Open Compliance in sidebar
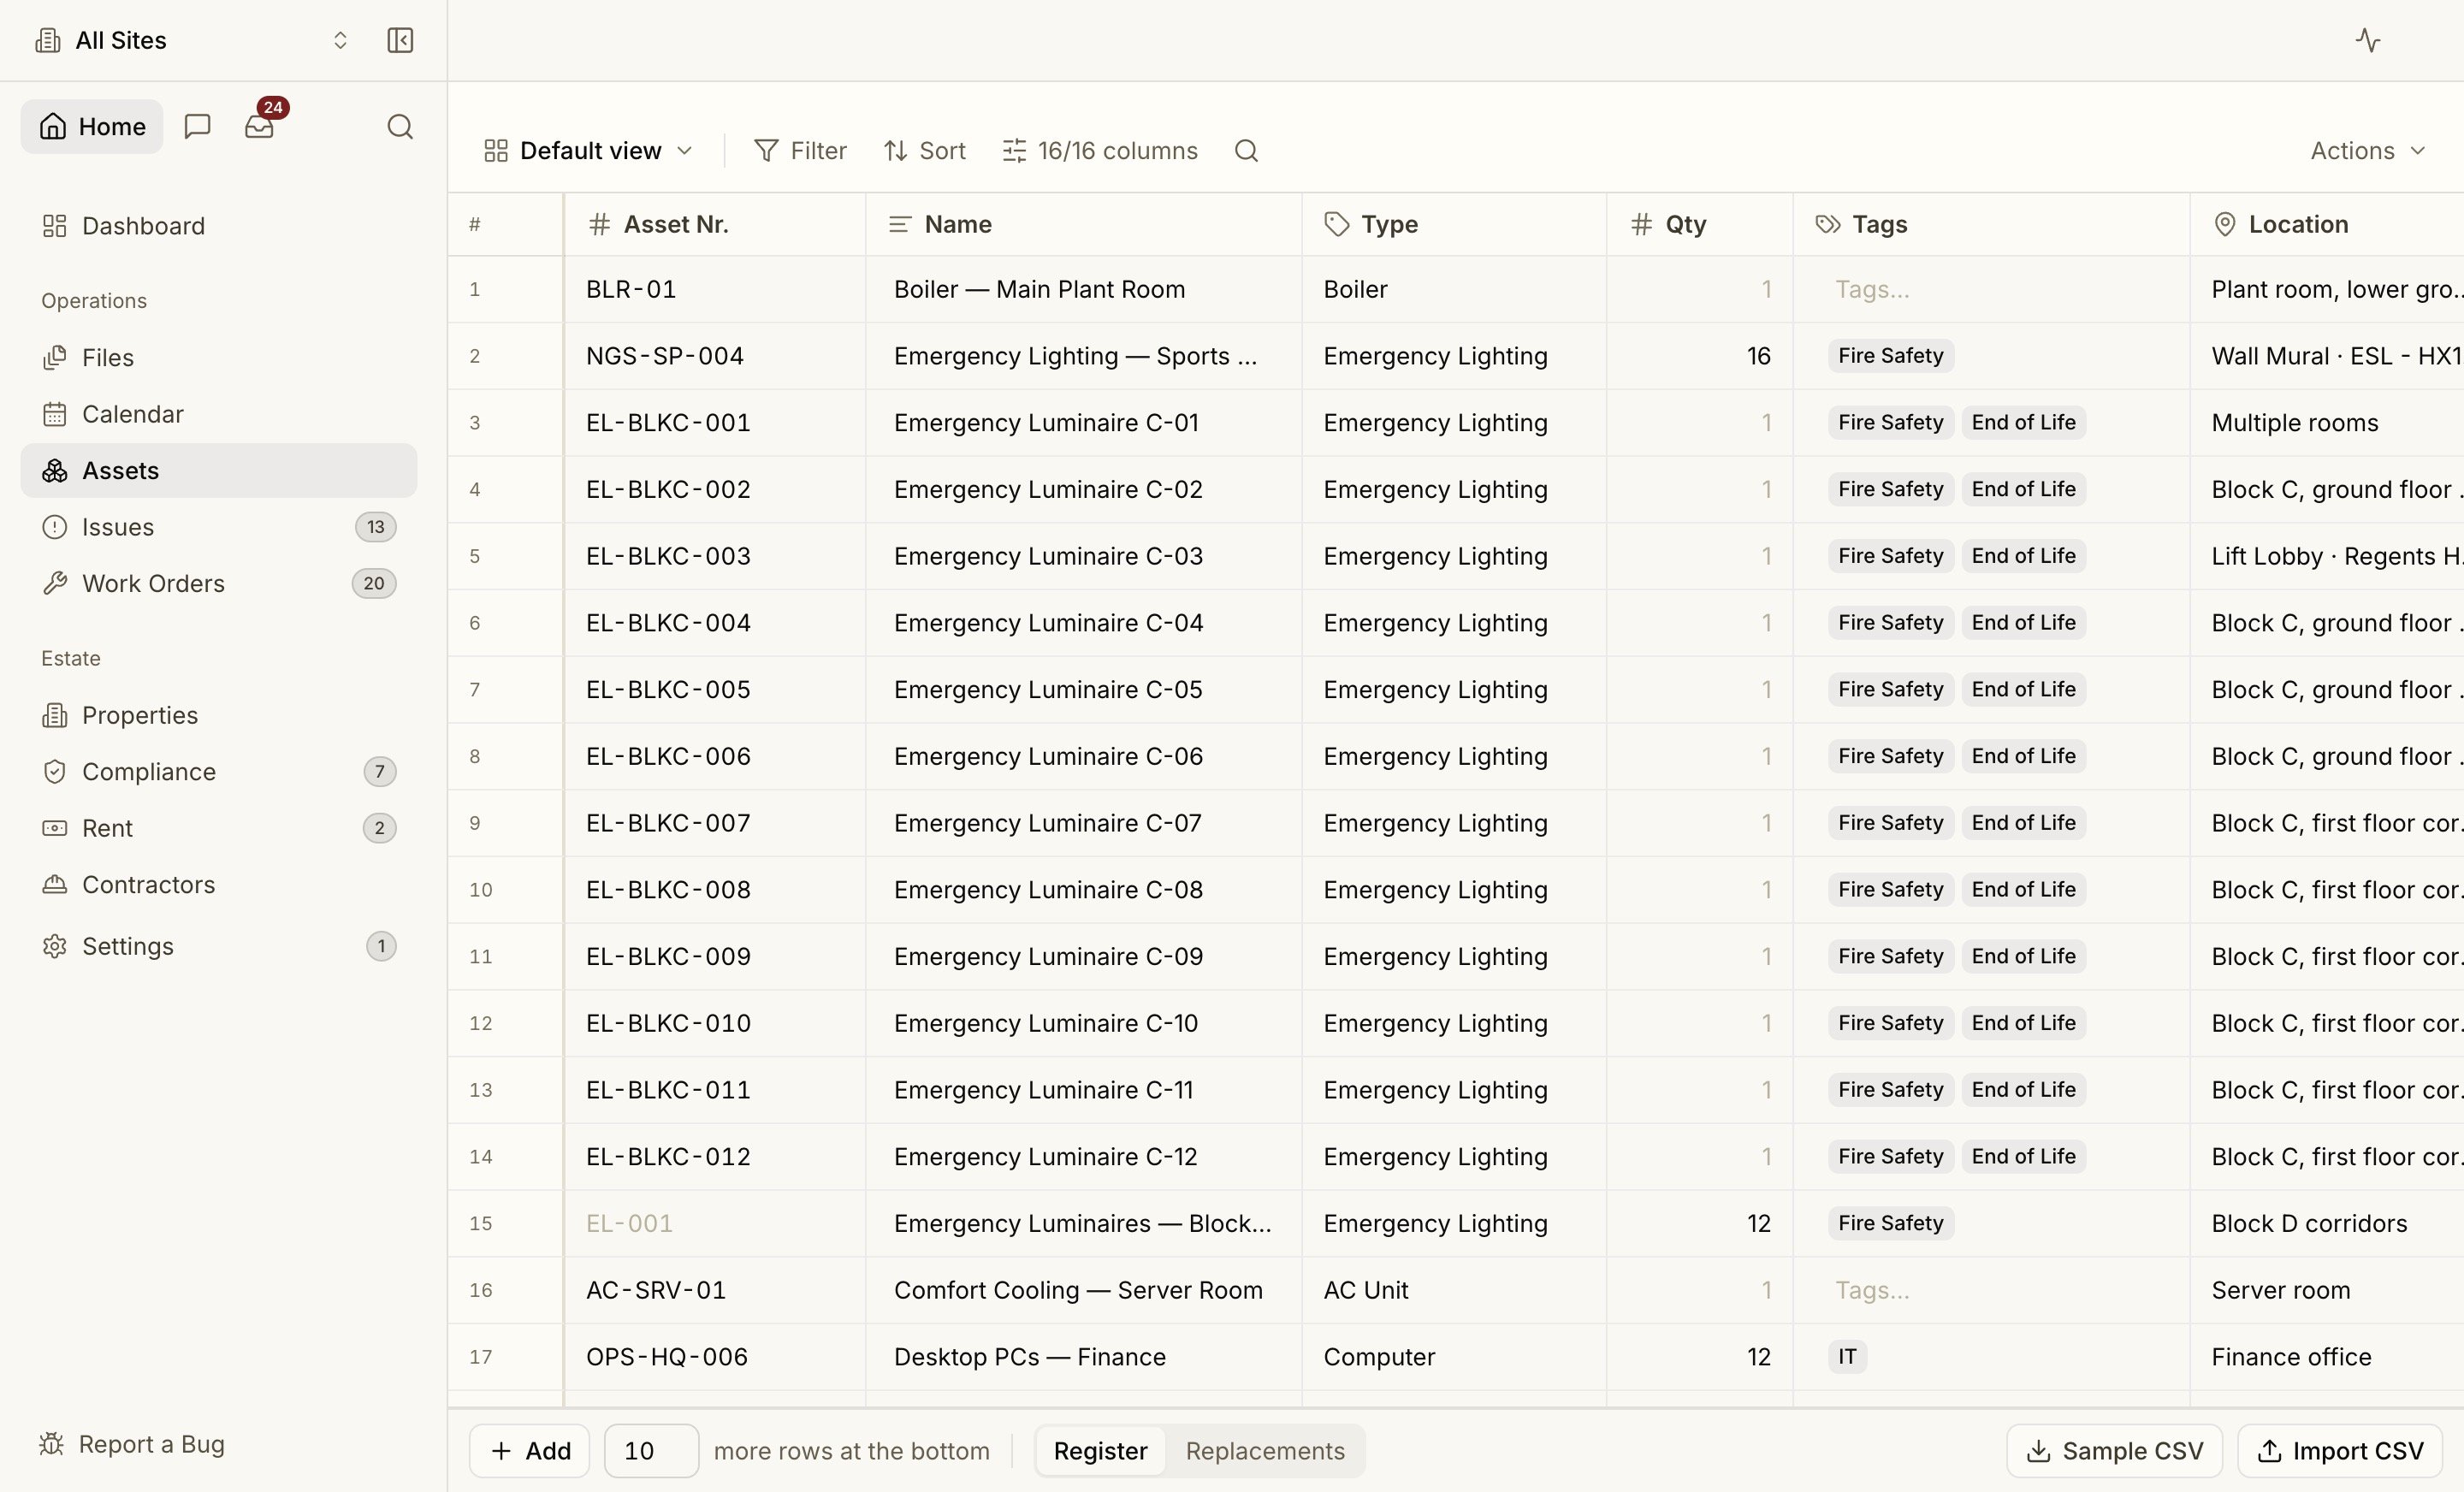Viewport: 2464px width, 1492px height. point(219,771)
